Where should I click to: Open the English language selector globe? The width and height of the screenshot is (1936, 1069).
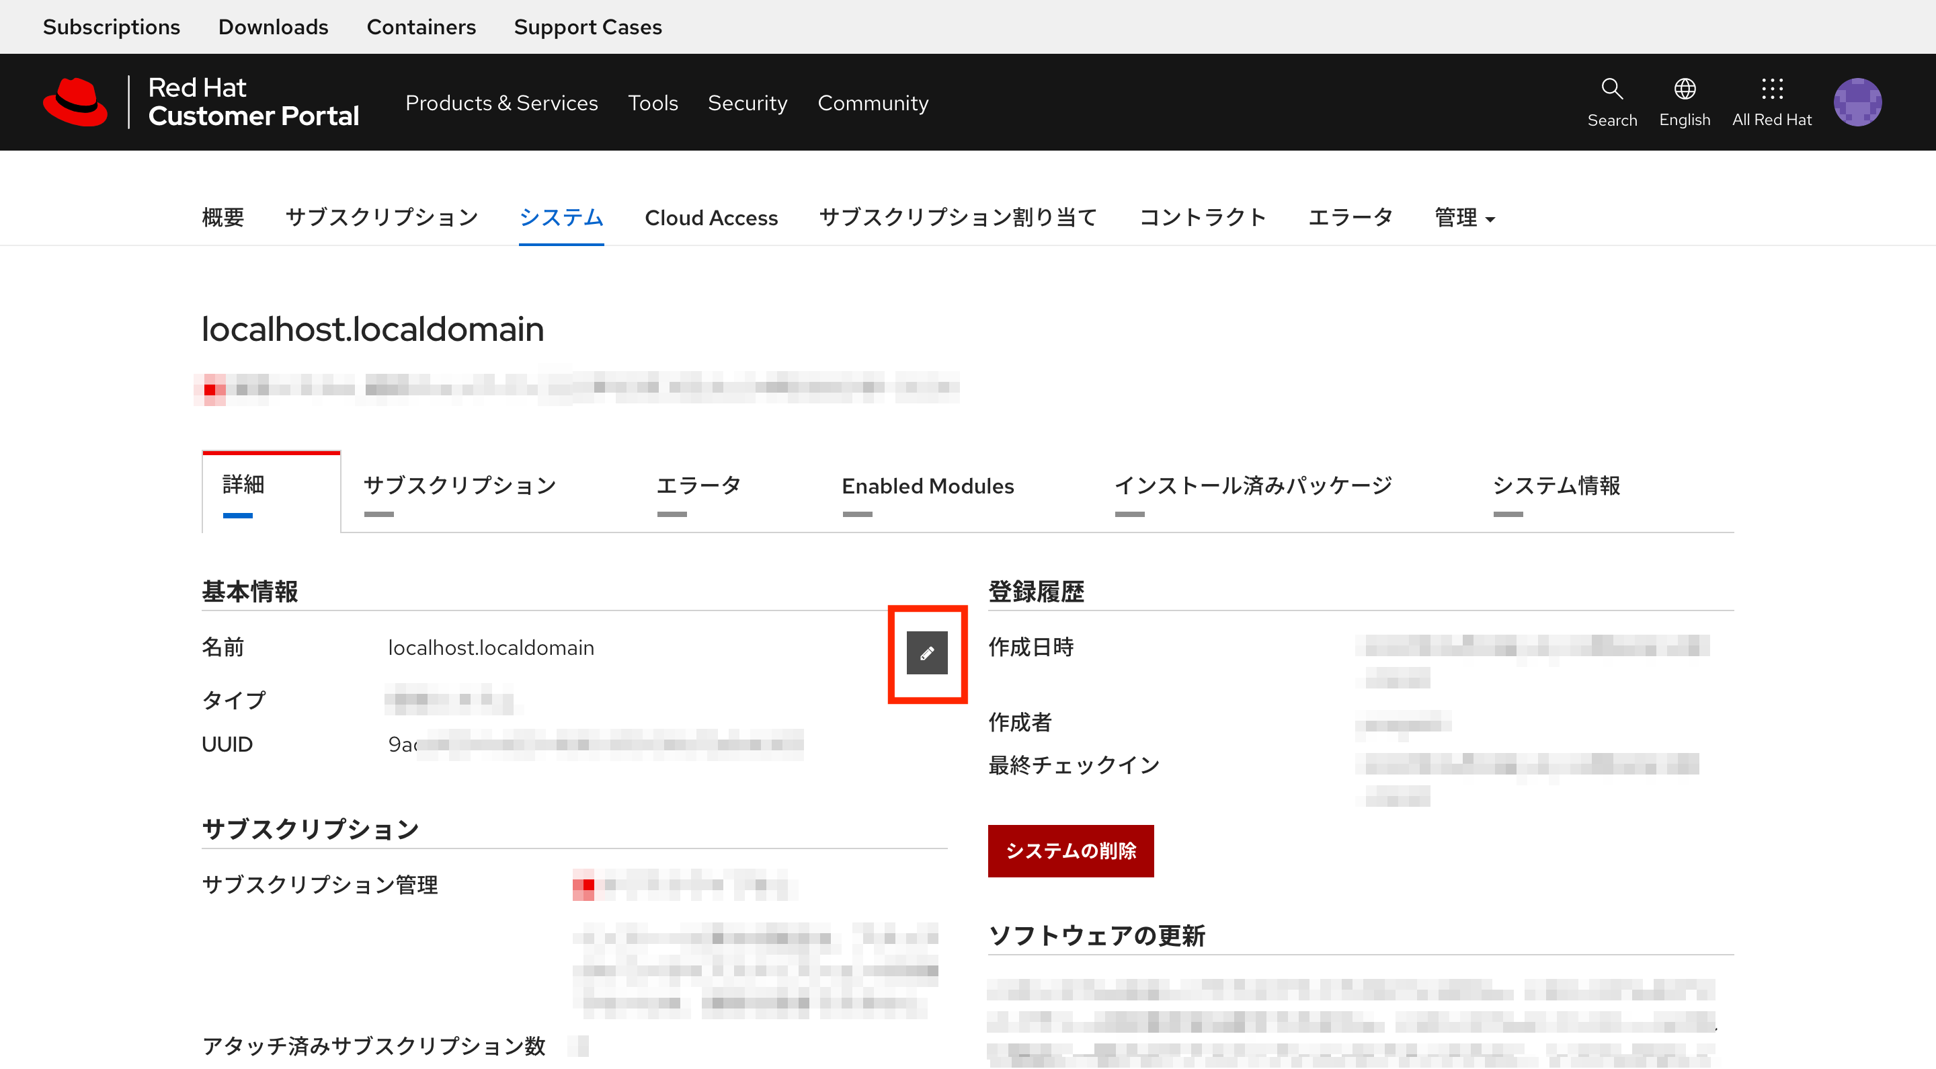[x=1684, y=102]
